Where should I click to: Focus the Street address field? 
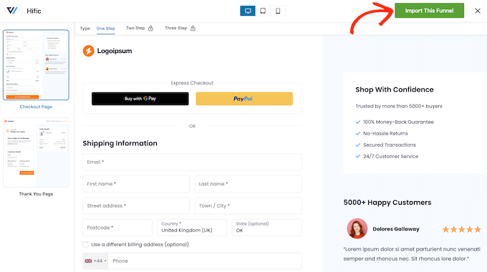[136, 205]
